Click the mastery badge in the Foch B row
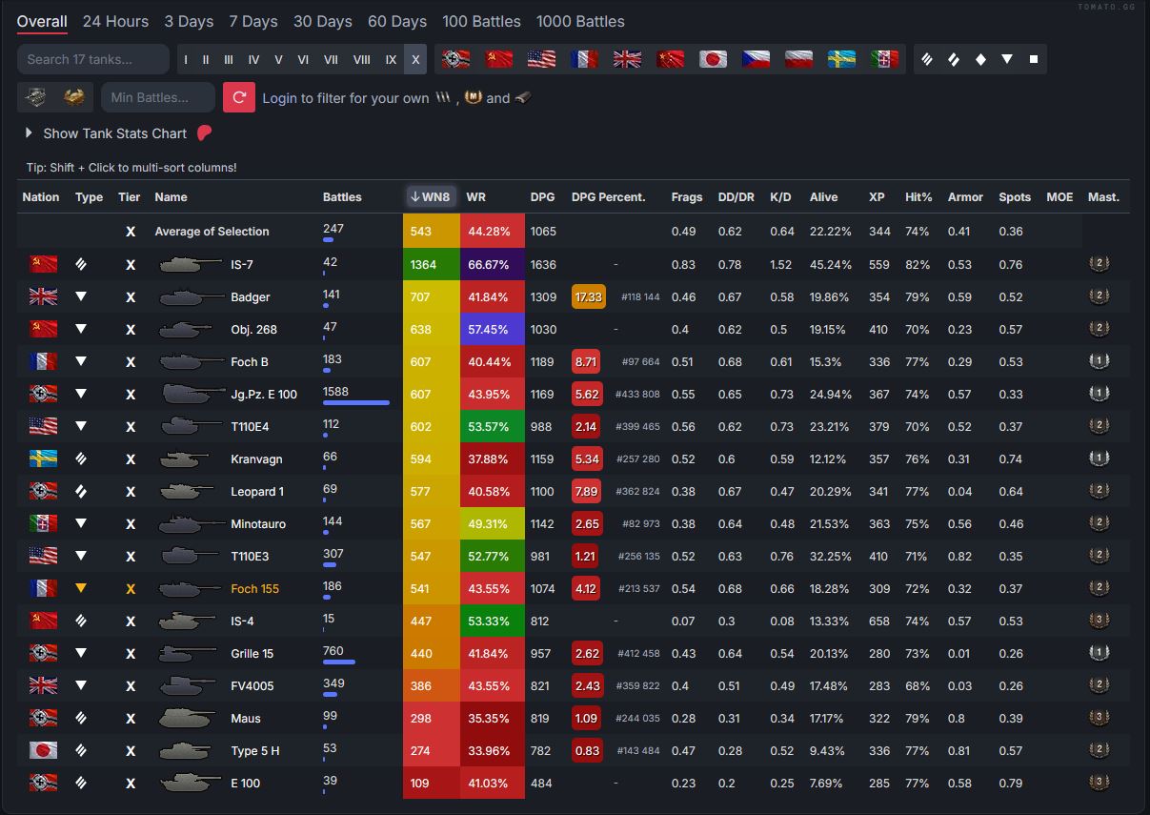1150x815 pixels. [x=1099, y=361]
